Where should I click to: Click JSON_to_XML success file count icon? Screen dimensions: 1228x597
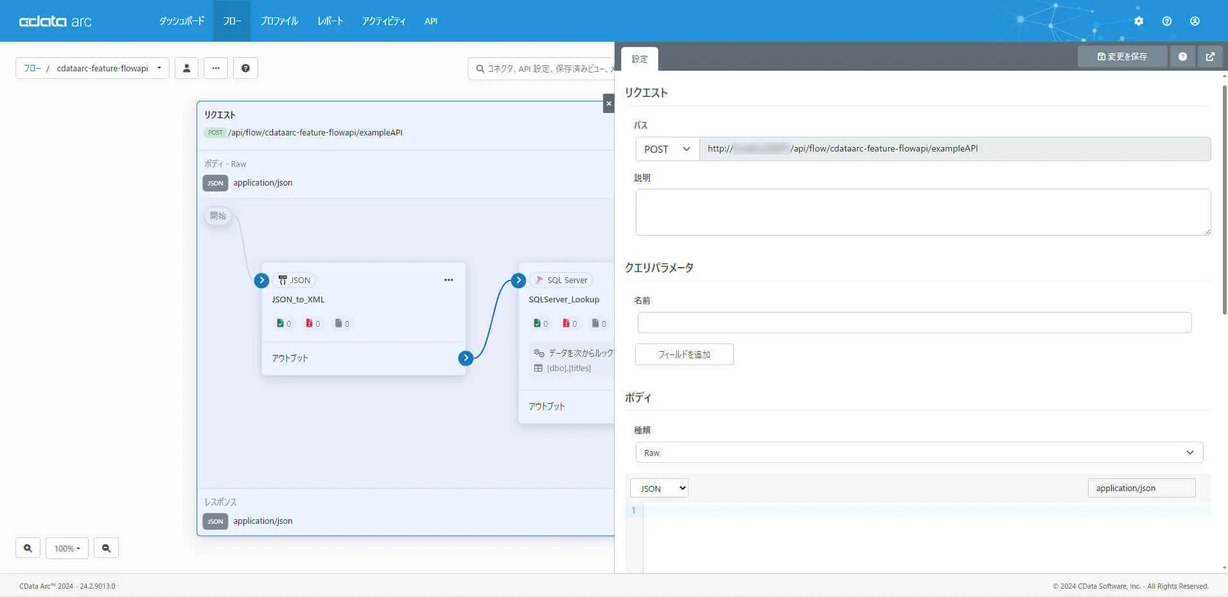click(280, 324)
